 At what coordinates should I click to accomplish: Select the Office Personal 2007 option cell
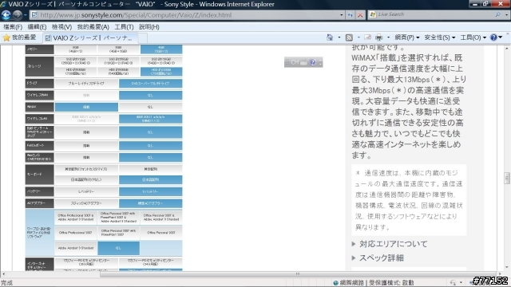coord(161,233)
